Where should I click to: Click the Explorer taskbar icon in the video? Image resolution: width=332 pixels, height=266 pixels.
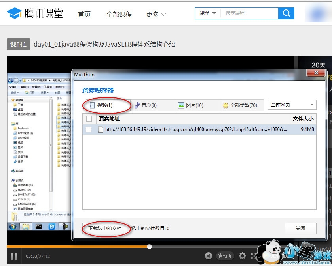point(26,227)
